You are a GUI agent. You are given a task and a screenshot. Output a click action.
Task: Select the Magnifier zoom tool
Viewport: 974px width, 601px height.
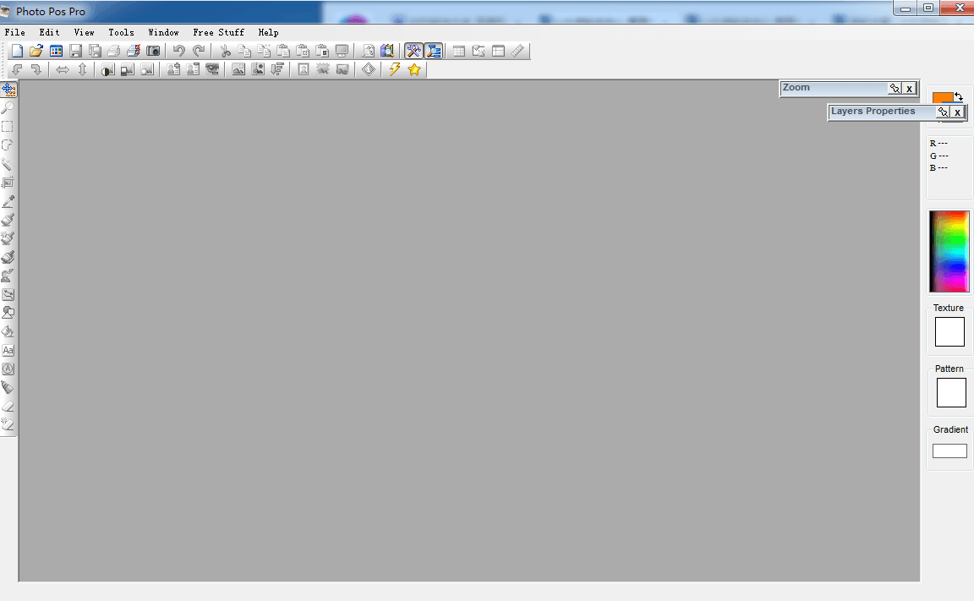tap(8, 108)
